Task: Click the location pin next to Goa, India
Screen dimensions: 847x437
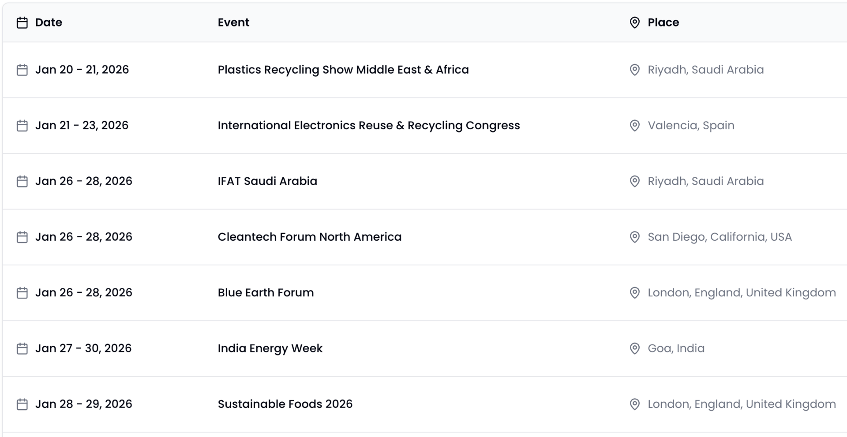Action: tap(634, 348)
